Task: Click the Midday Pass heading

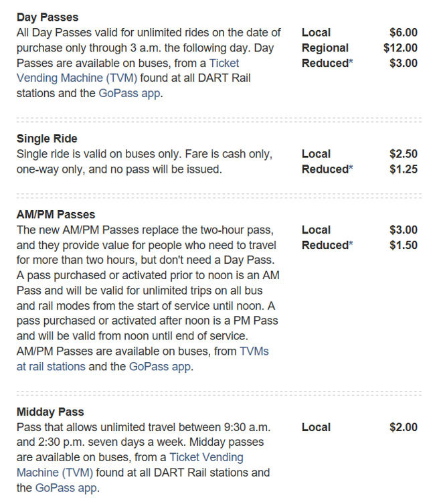Action: click(50, 412)
